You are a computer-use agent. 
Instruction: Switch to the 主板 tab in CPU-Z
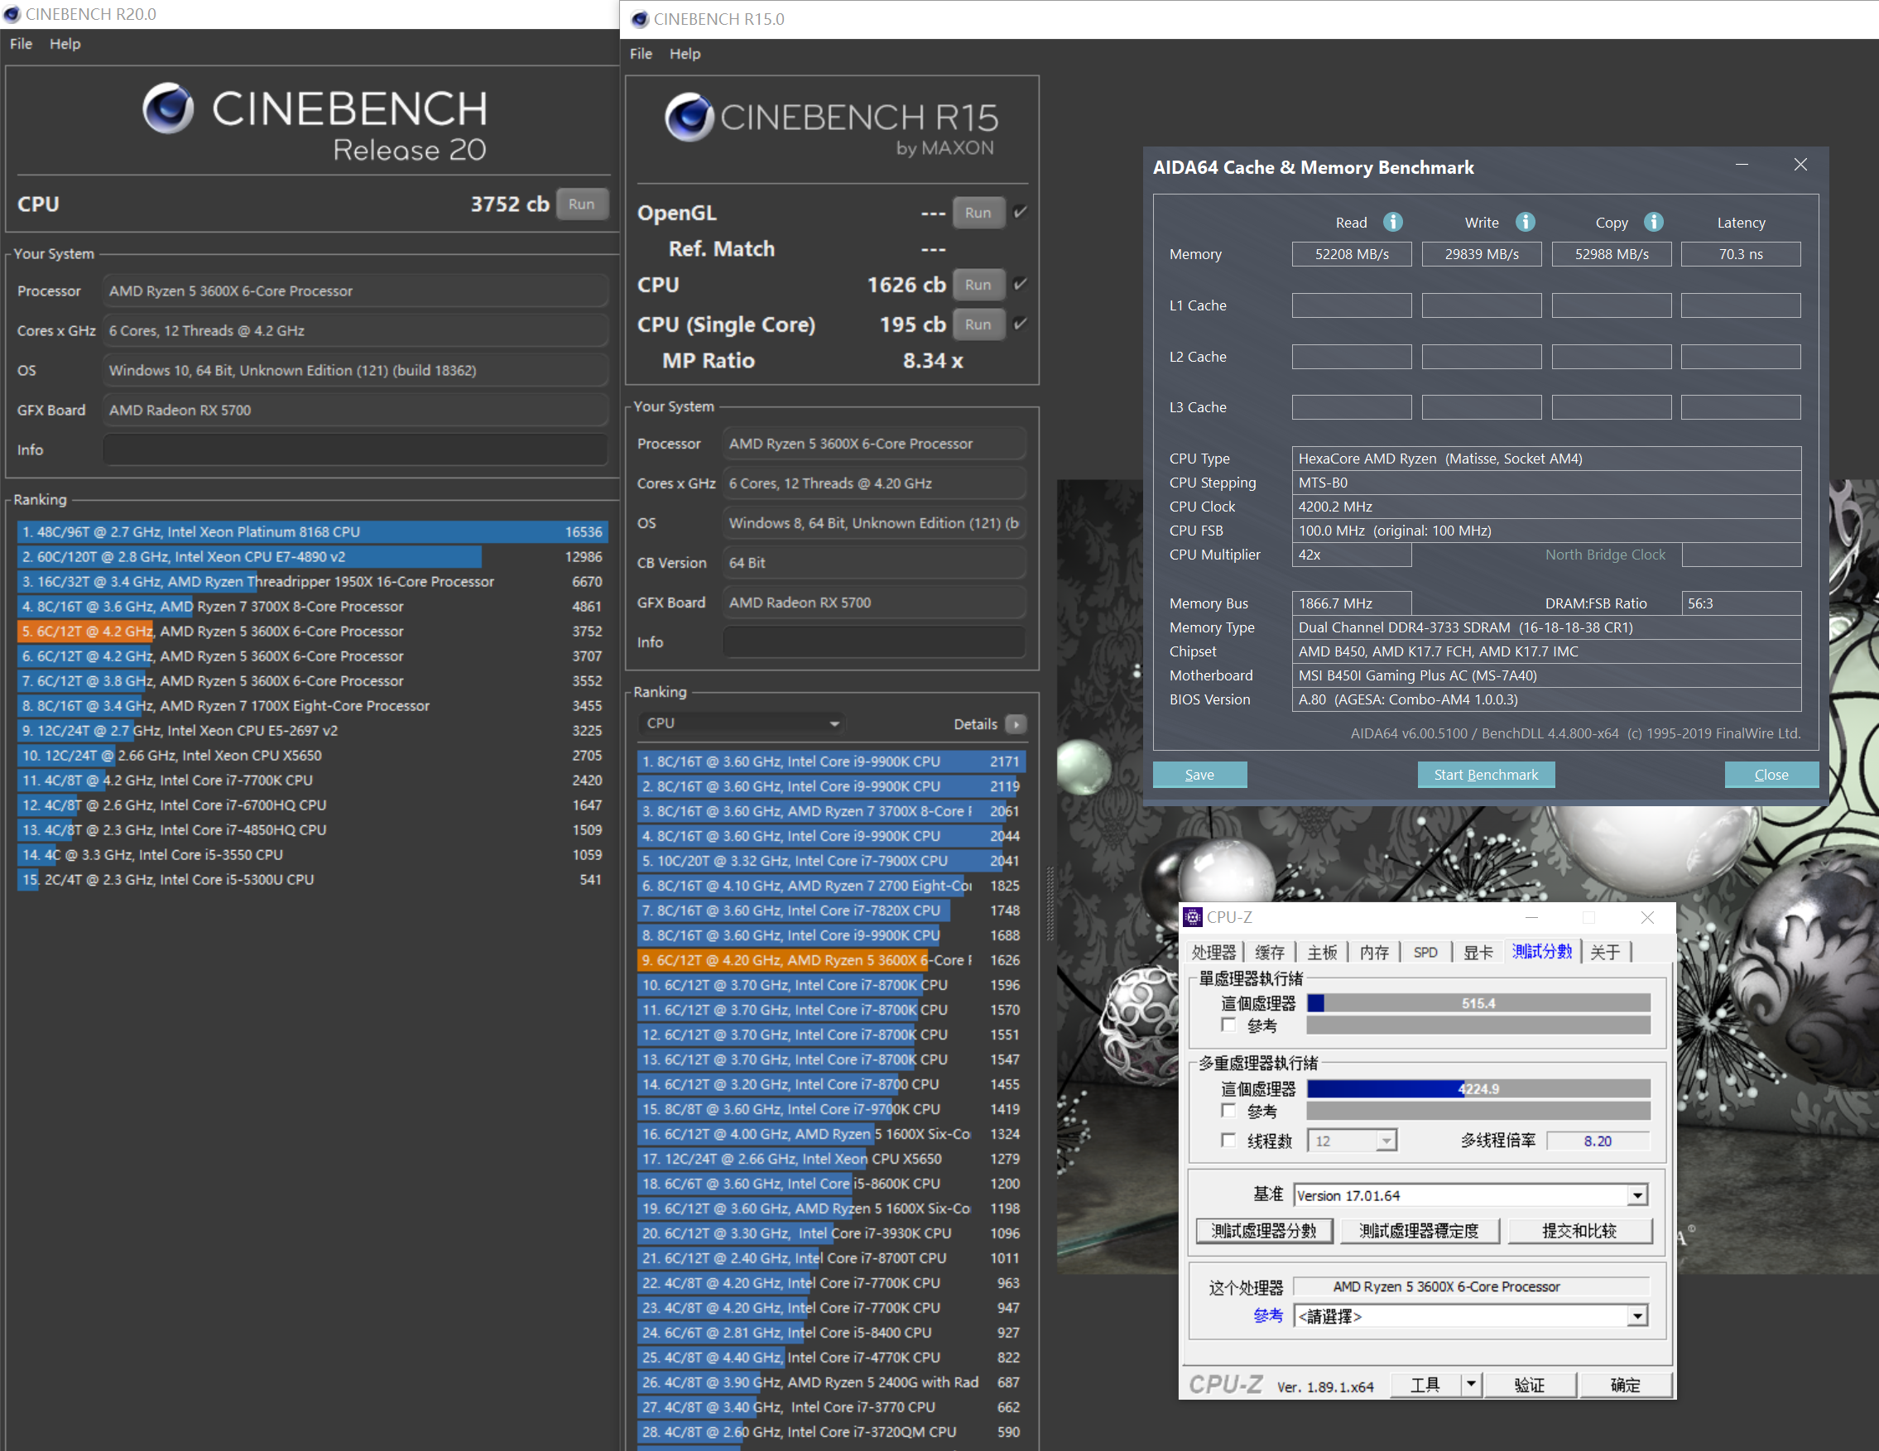[x=1323, y=952]
